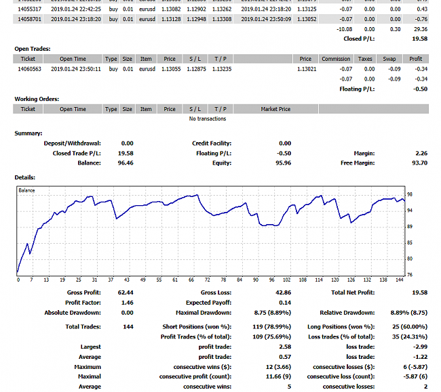Click the Working Orders heading
Viewport: 441px width, 392px height.
point(37,99)
